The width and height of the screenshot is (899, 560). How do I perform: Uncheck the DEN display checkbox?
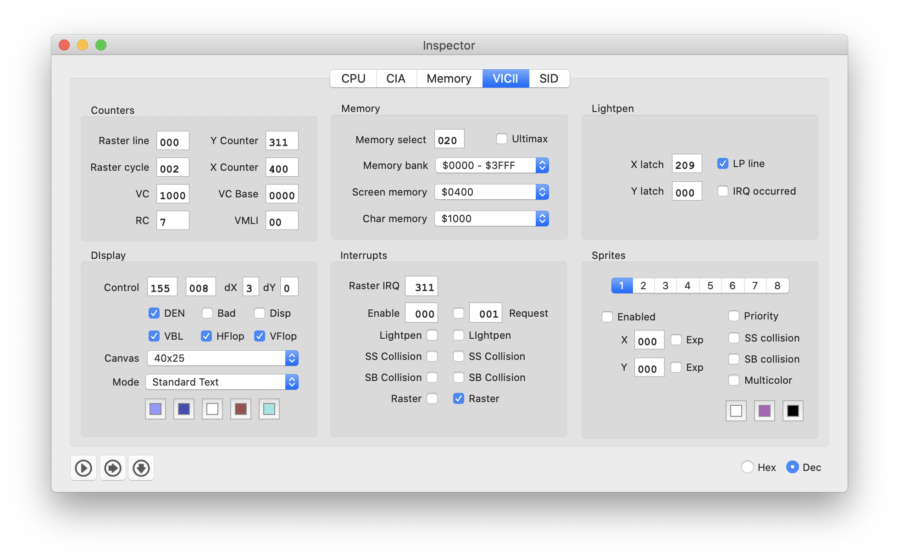[x=154, y=313]
